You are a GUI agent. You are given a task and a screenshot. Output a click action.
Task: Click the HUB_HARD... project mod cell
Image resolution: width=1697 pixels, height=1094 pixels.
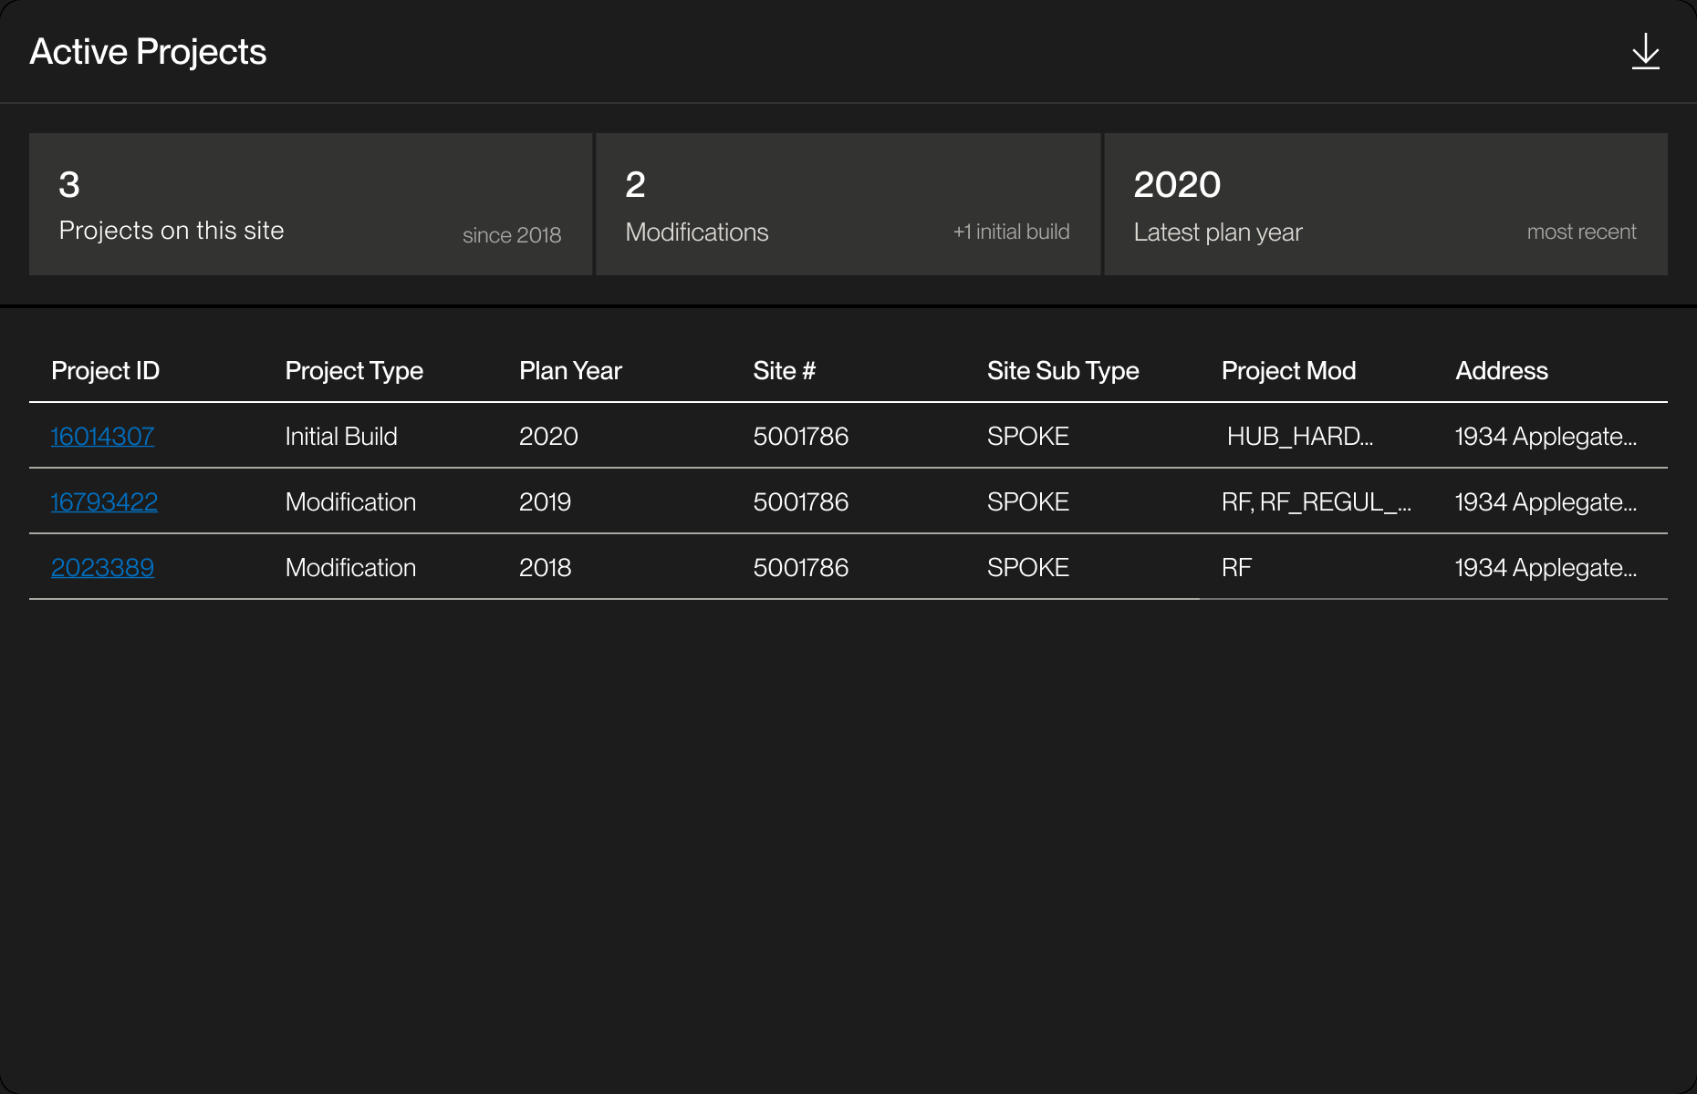pyautogui.click(x=1299, y=436)
